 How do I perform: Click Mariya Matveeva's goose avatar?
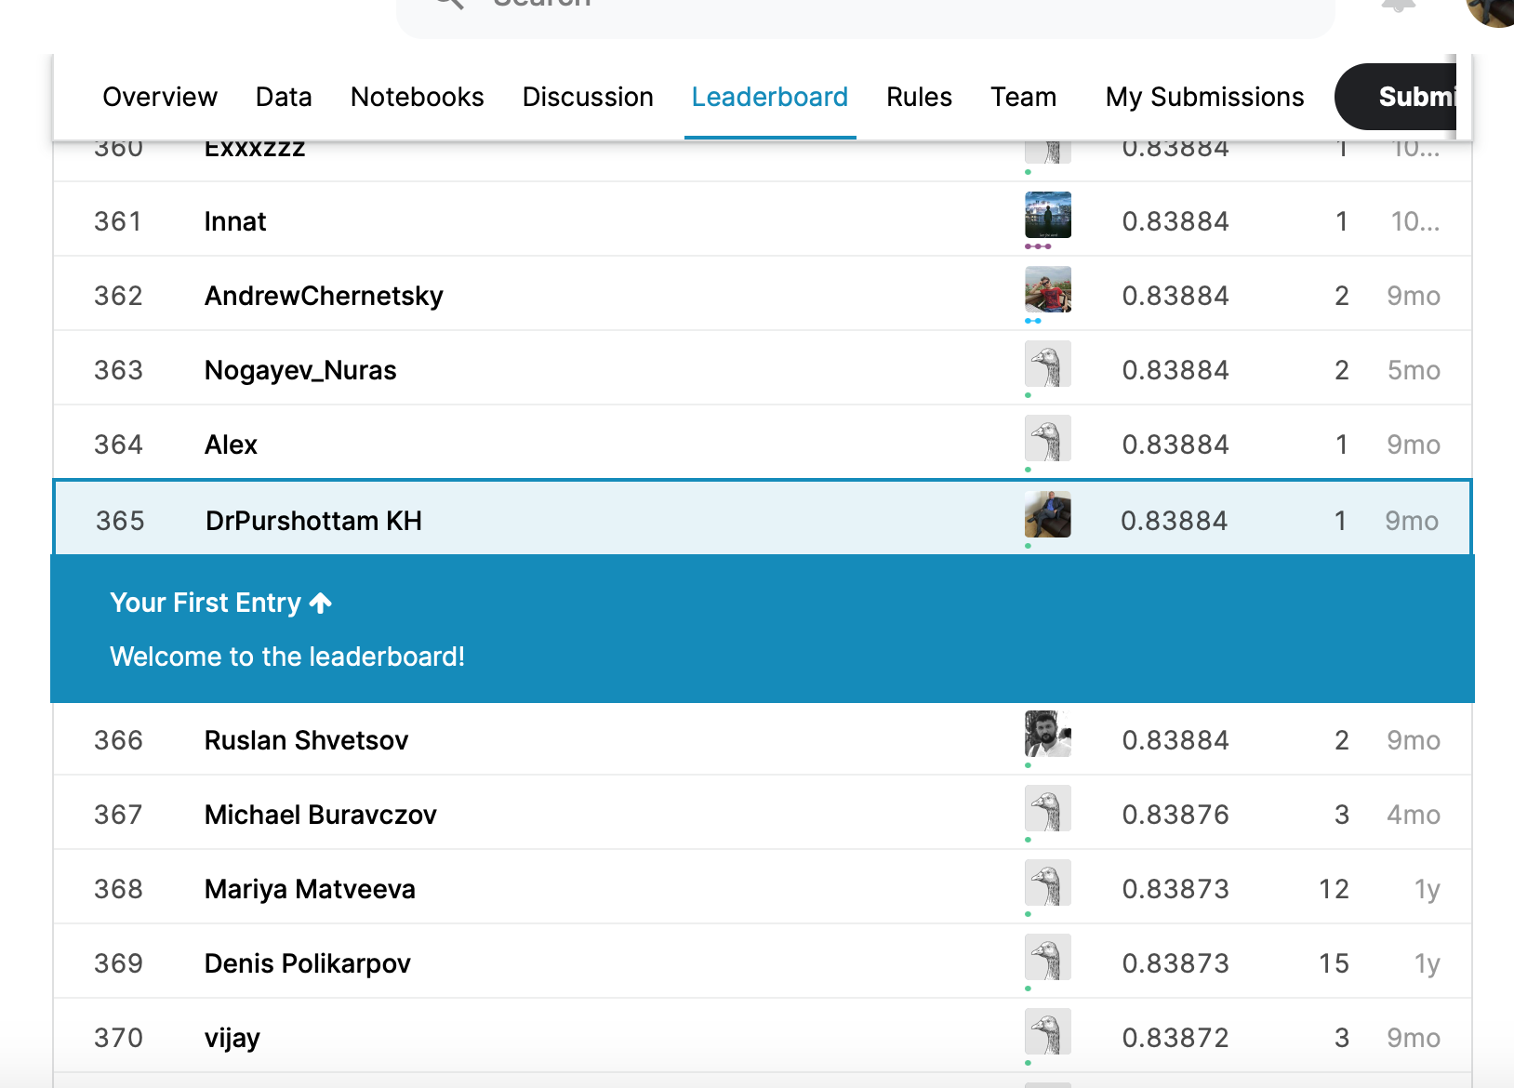(x=1047, y=883)
